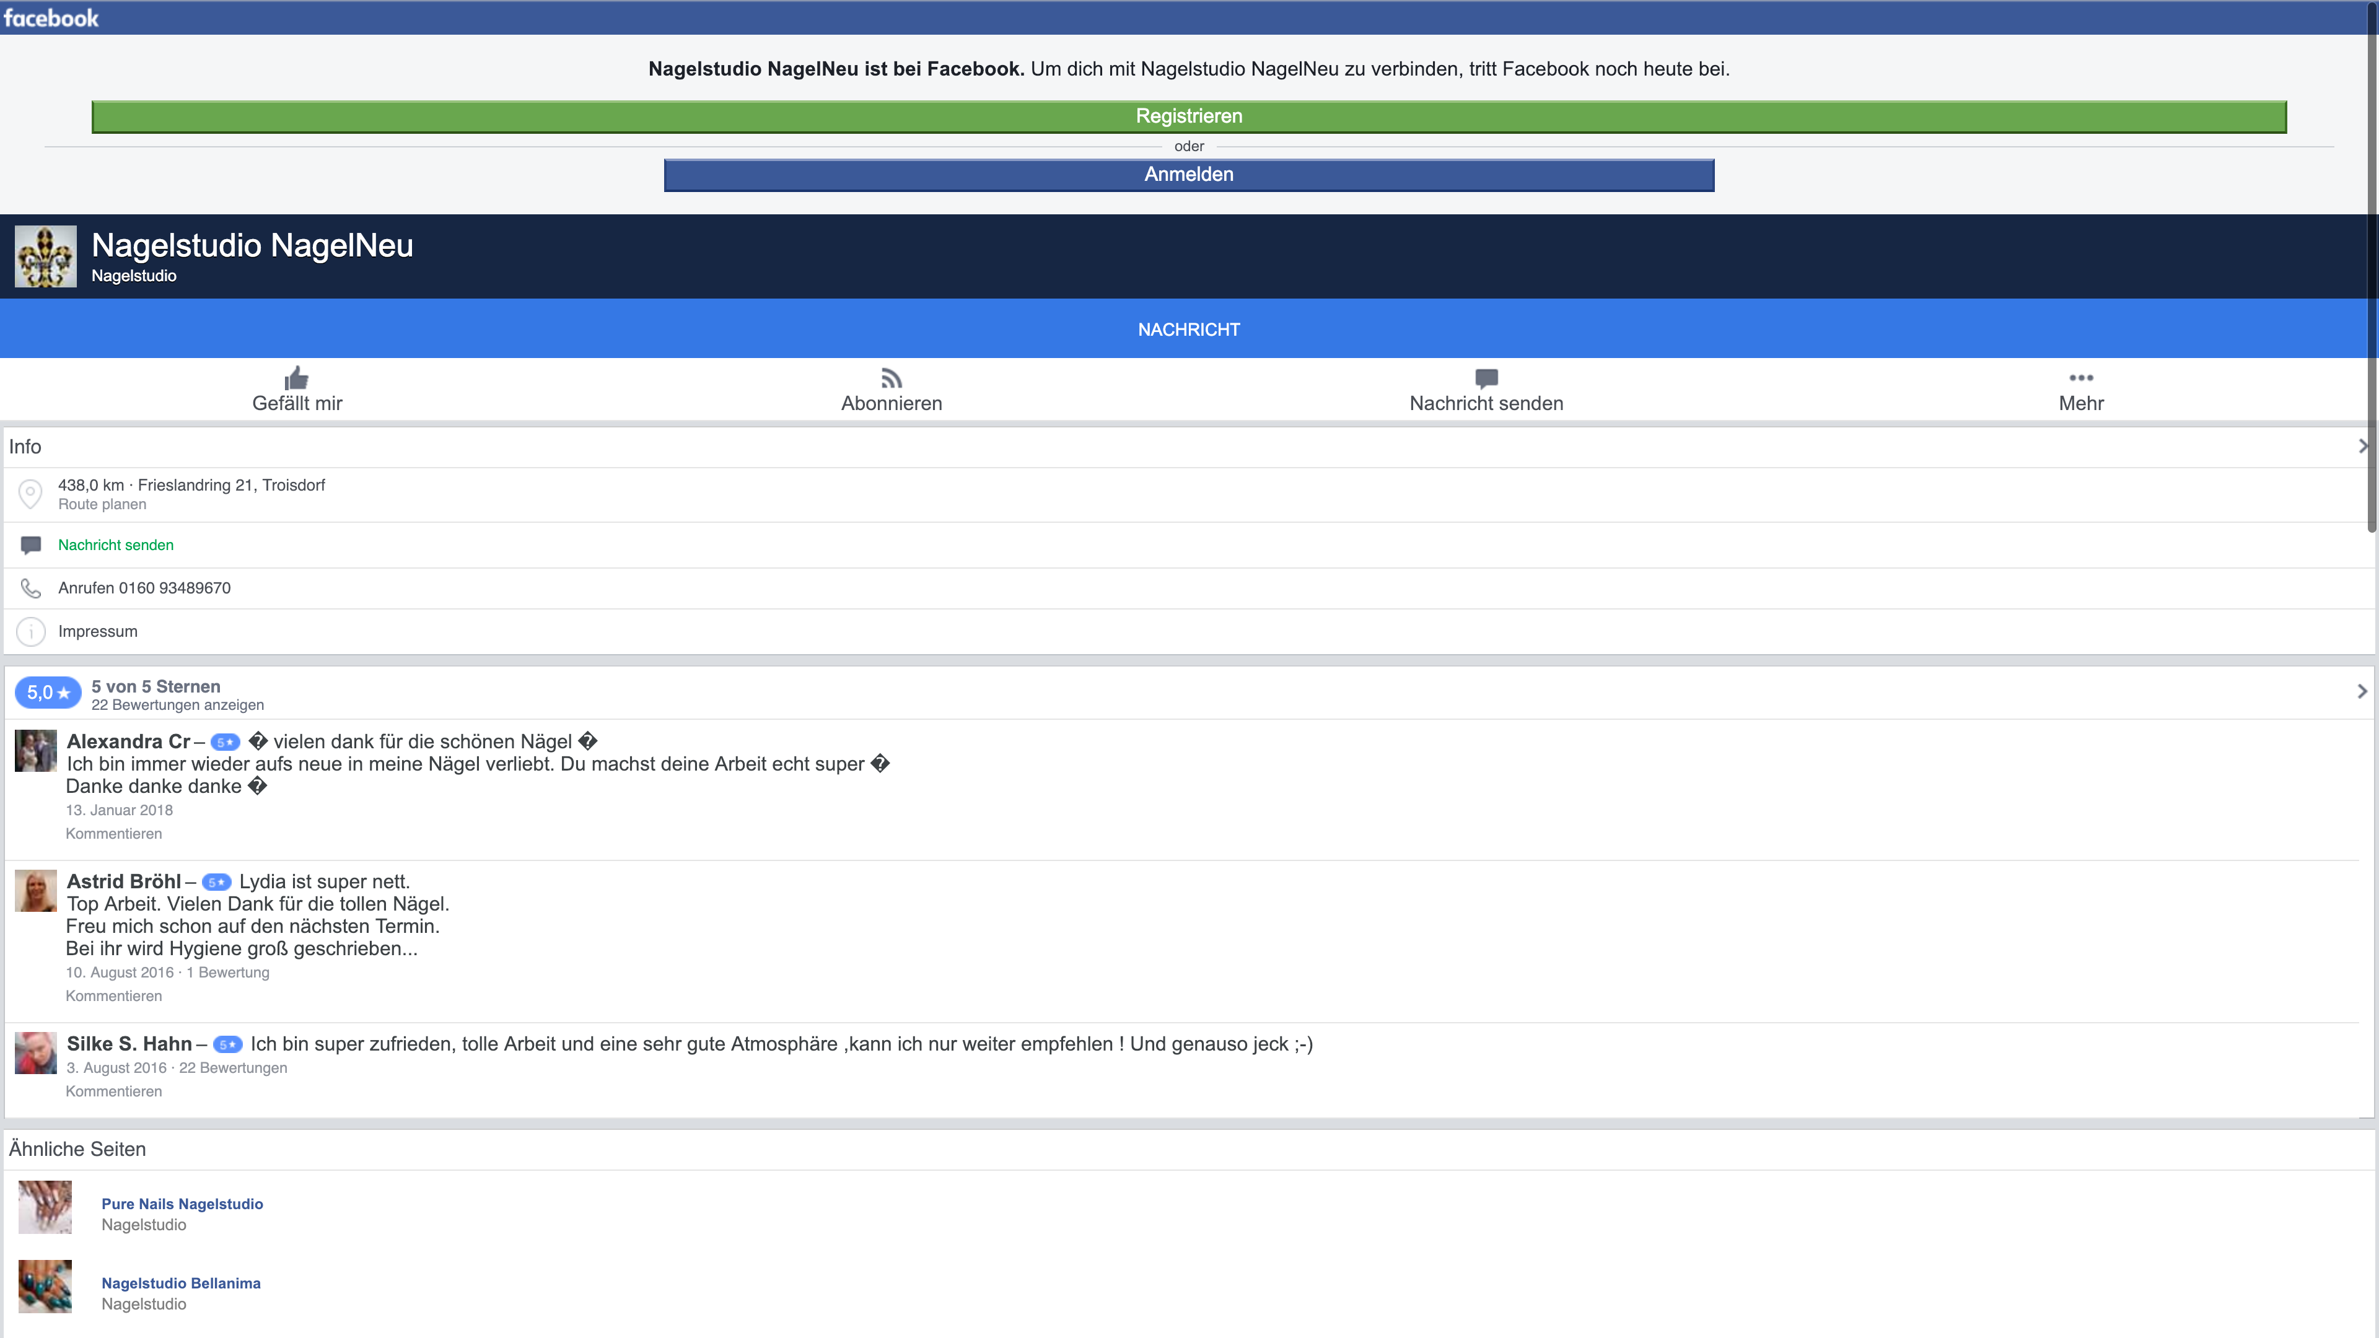The height and width of the screenshot is (1338, 2379).
Task: Open the Impressum entry
Action: coord(98,632)
